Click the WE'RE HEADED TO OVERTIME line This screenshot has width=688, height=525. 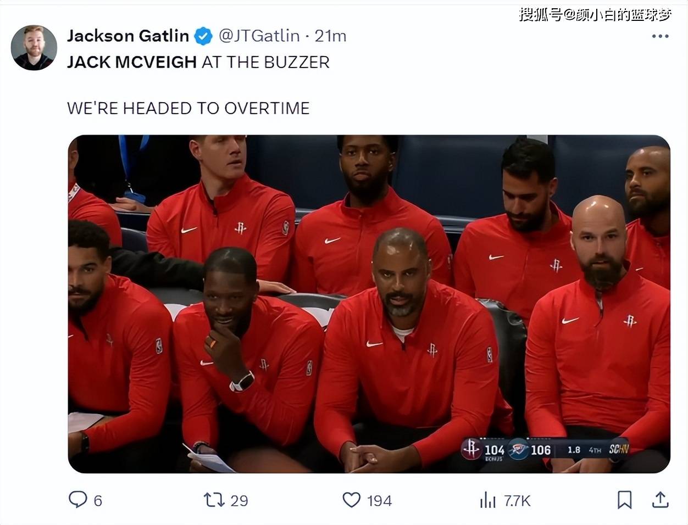click(188, 108)
